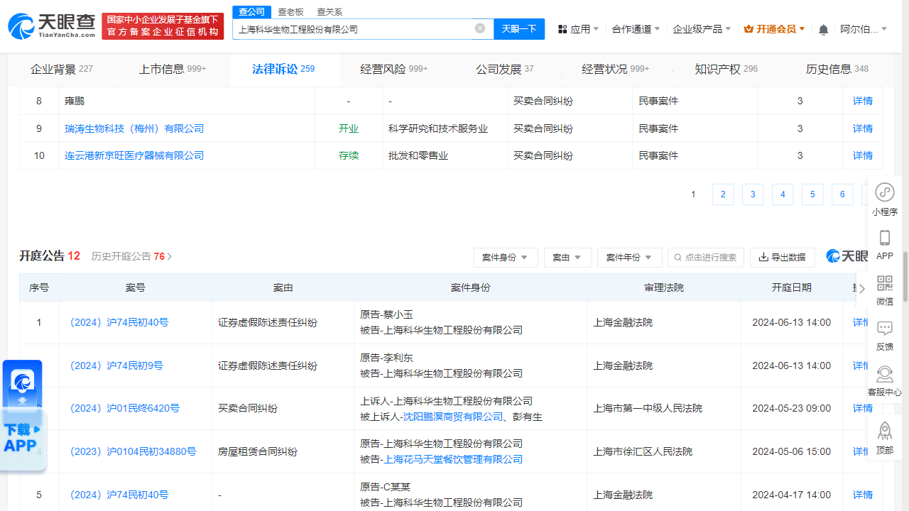Open the notification bell
This screenshot has width=909, height=511.
click(x=822, y=28)
